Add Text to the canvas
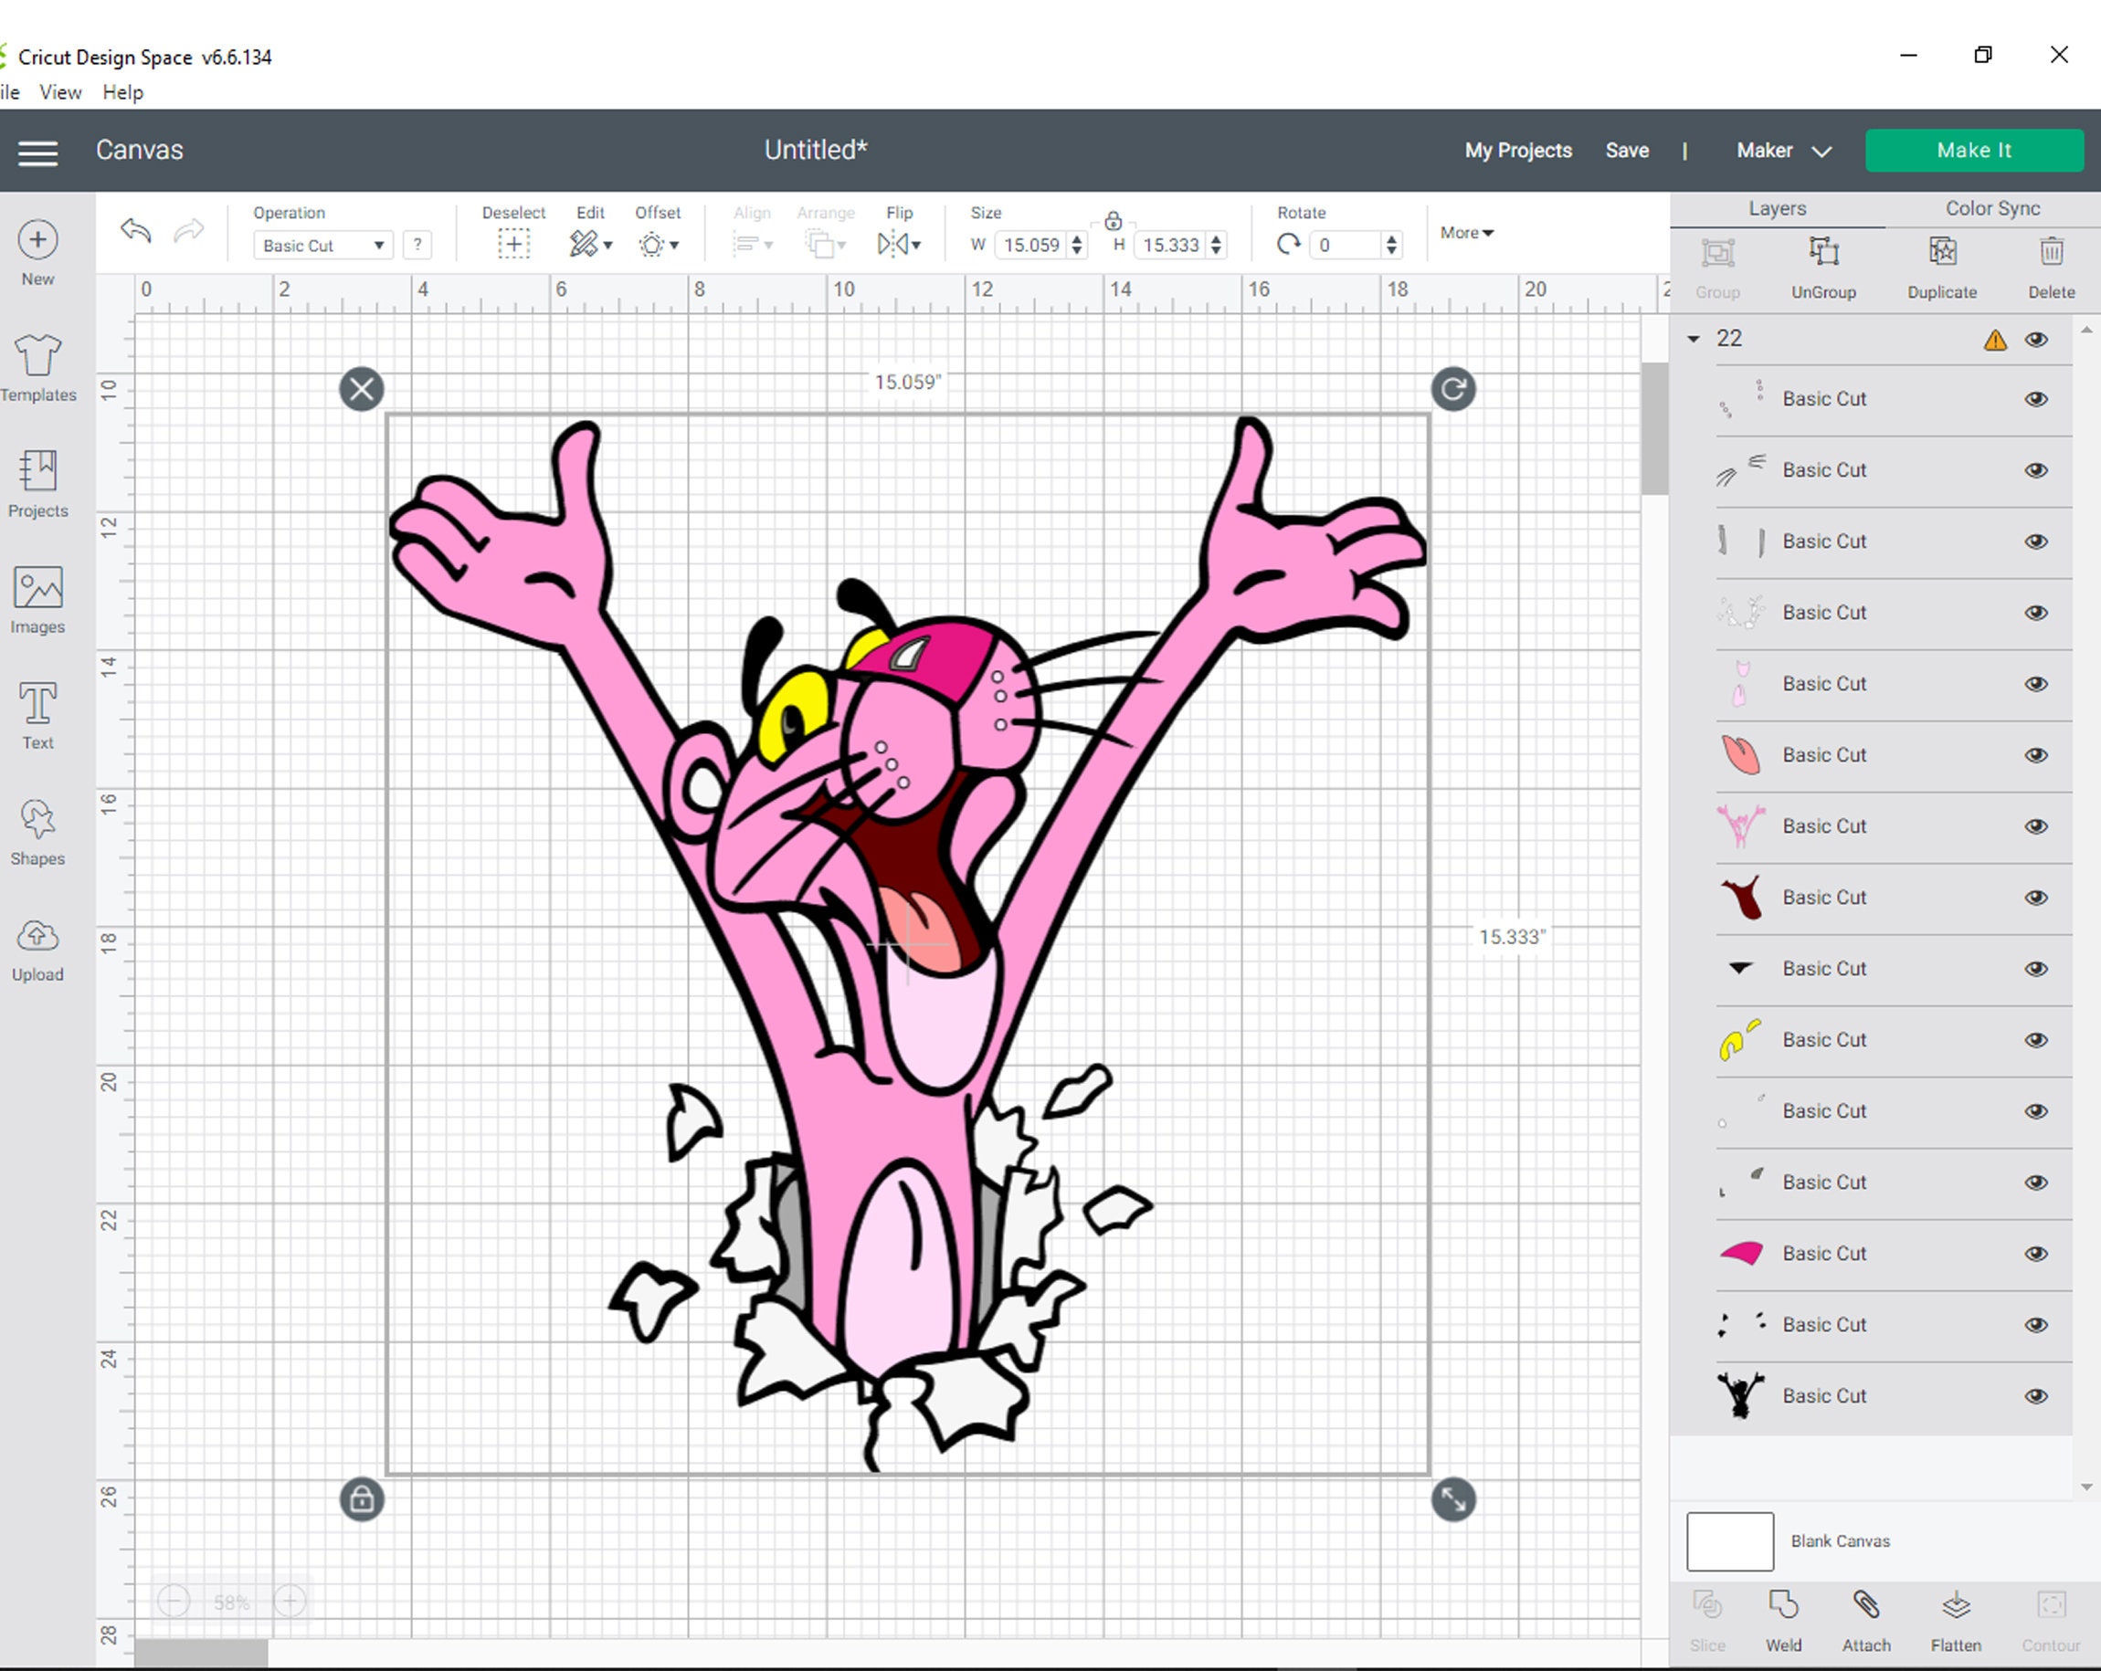2101x1671 pixels. tap(38, 716)
